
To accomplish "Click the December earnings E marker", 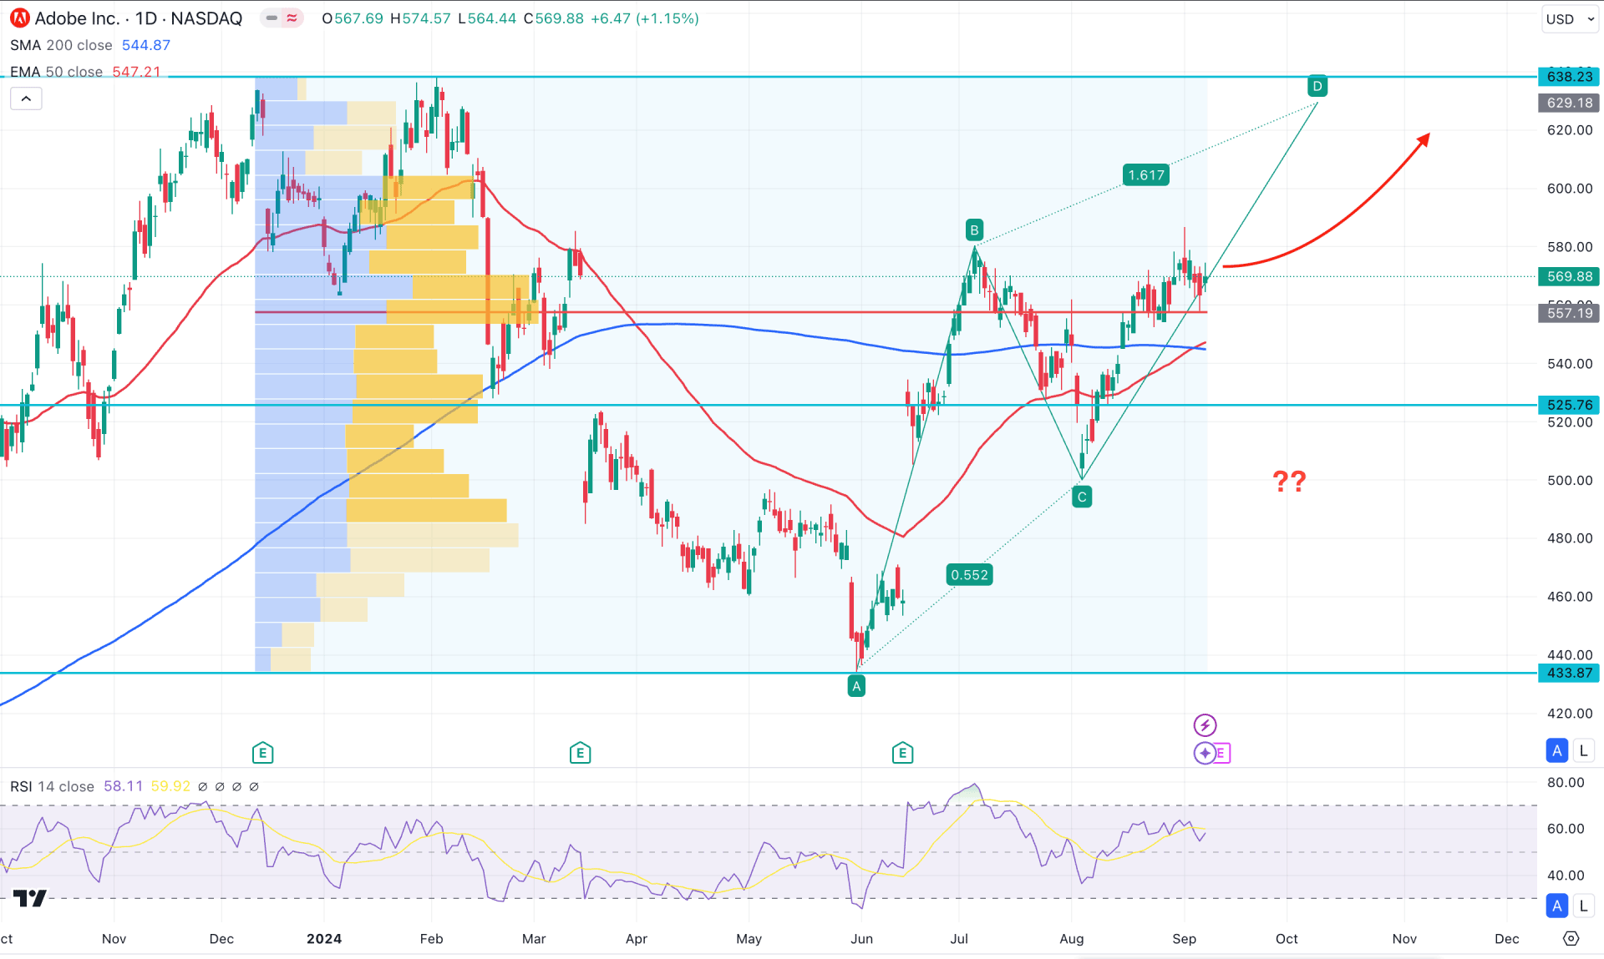I will pyautogui.click(x=262, y=753).
